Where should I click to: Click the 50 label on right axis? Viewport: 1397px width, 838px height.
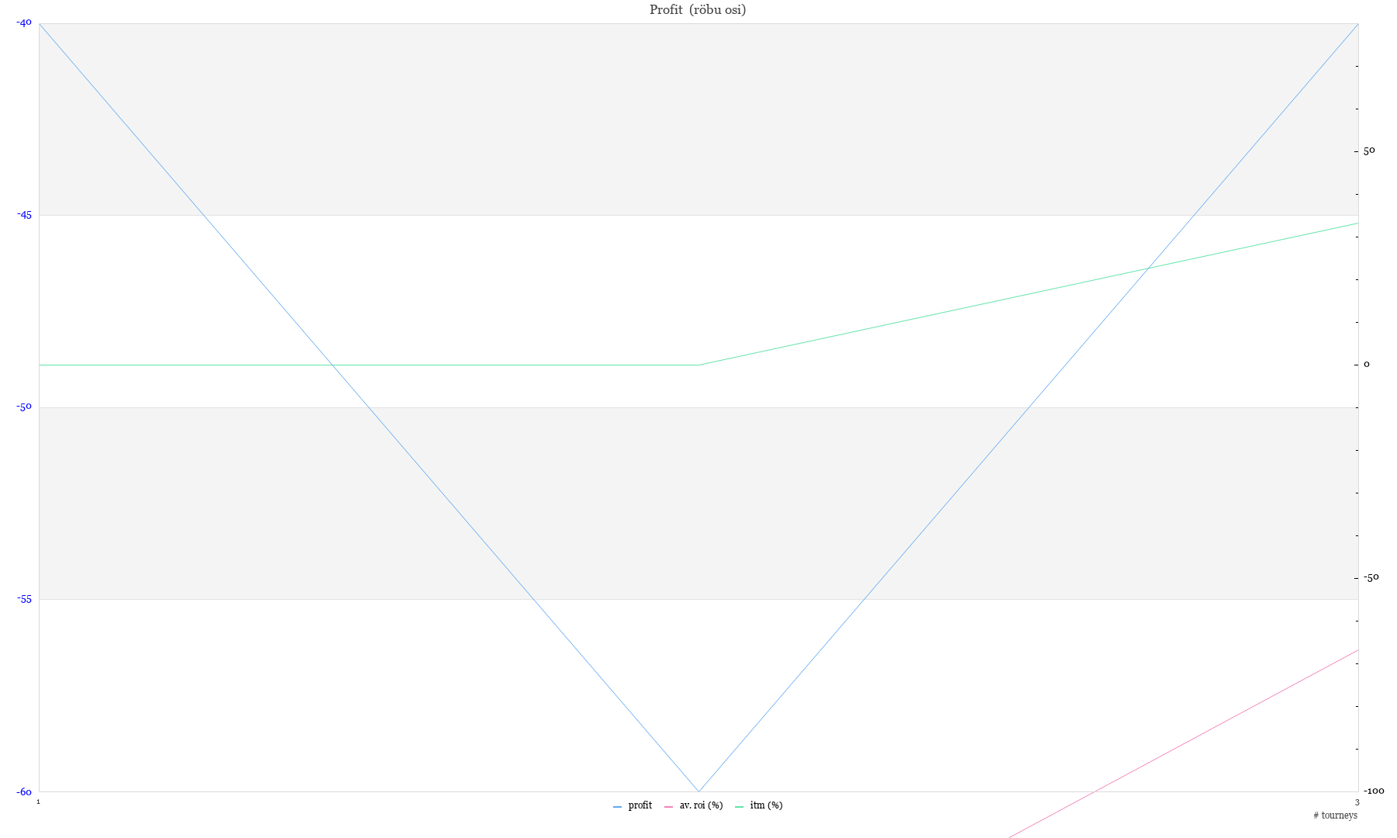click(1369, 151)
